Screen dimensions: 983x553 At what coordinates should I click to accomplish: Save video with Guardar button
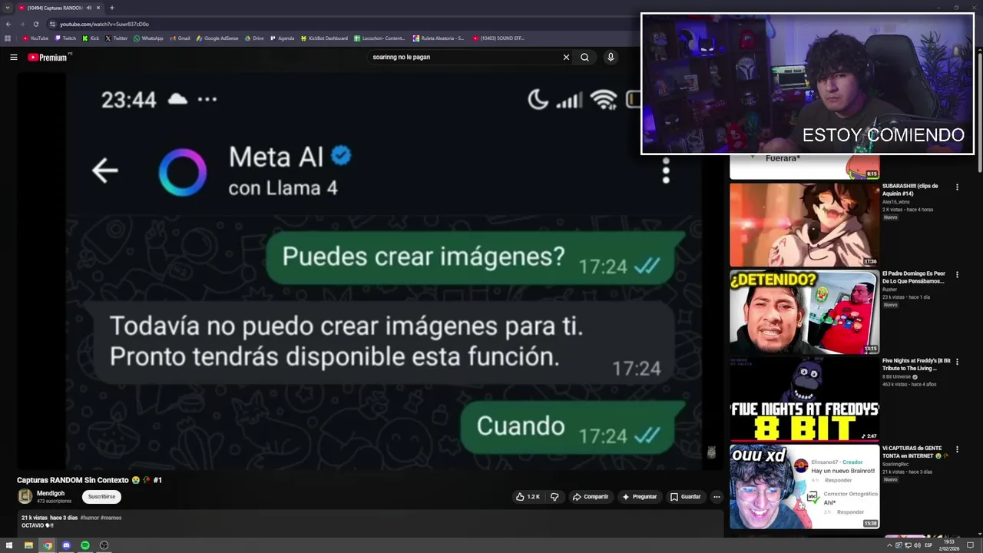tap(685, 497)
